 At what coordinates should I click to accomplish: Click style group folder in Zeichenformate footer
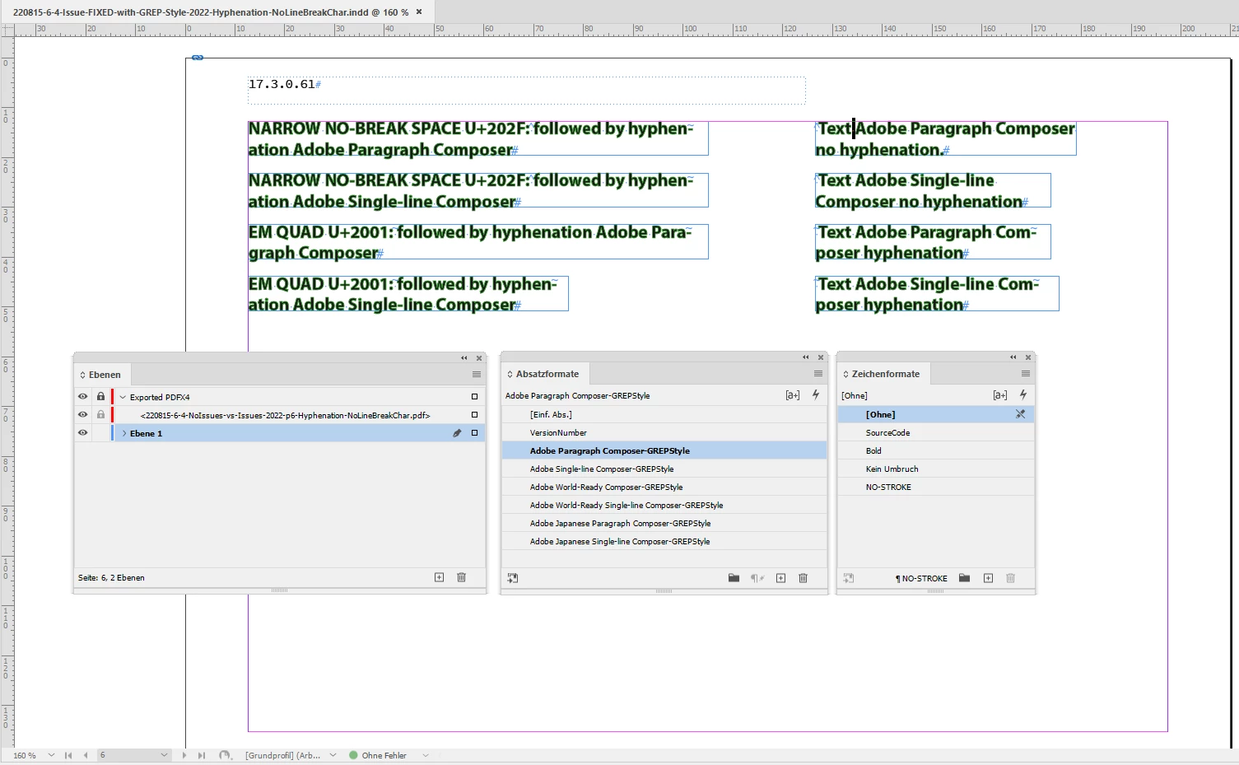pyautogui.click(x=964, y=578)
